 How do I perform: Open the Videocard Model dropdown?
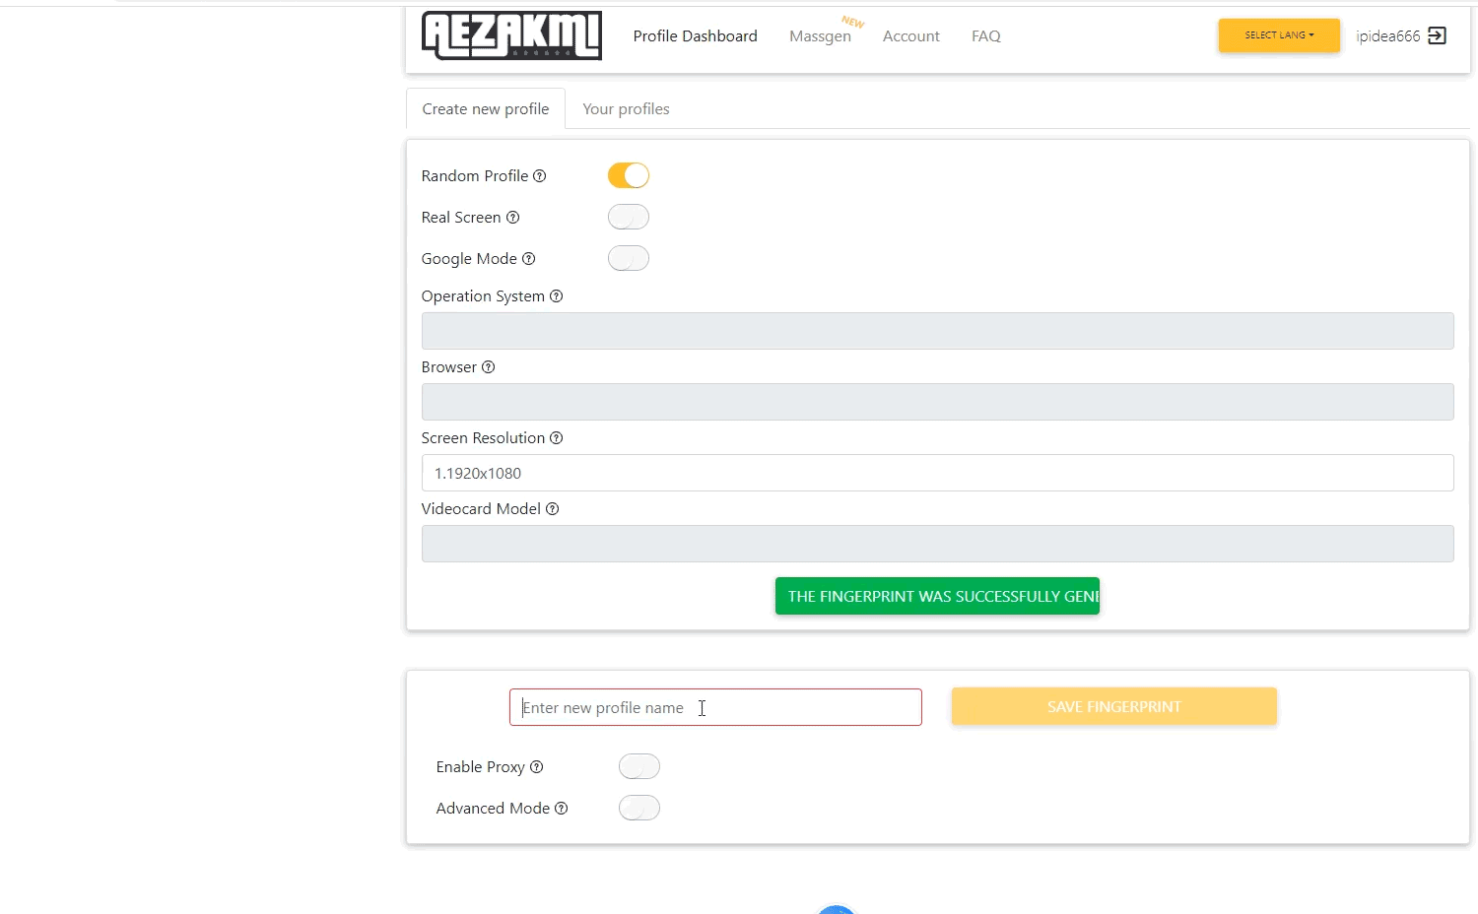click(937, 544)
